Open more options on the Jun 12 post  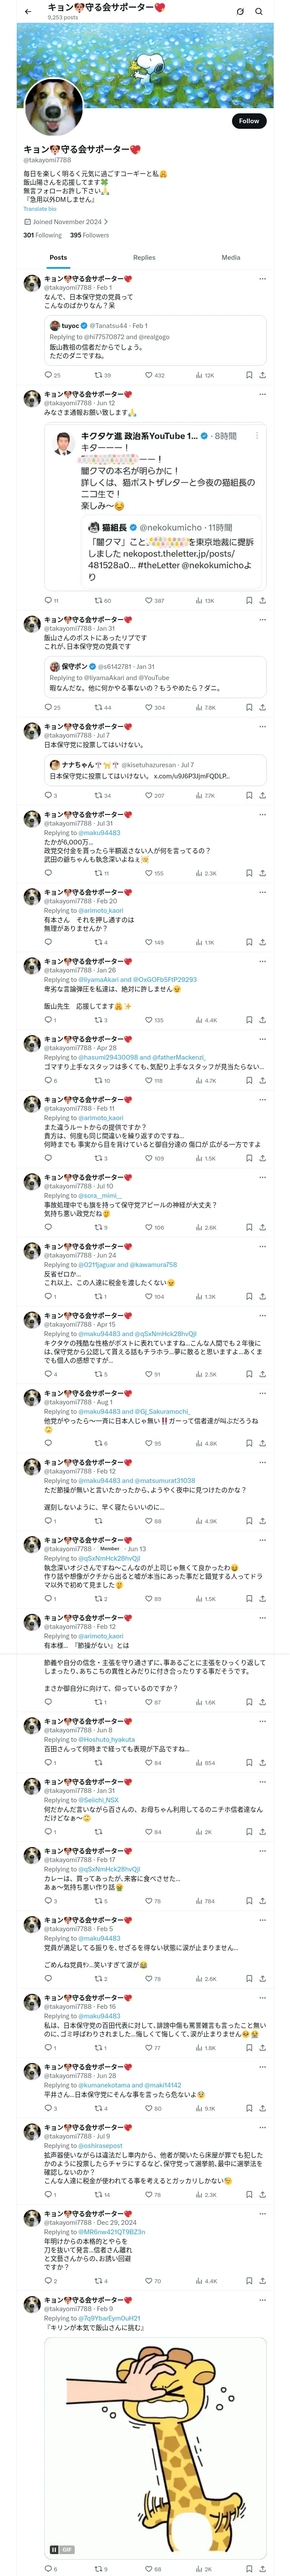tap(262, 395)
